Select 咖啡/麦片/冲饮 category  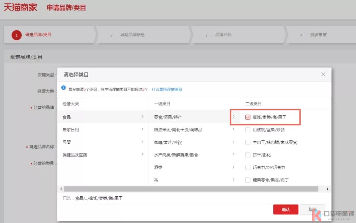pos(194,142)
